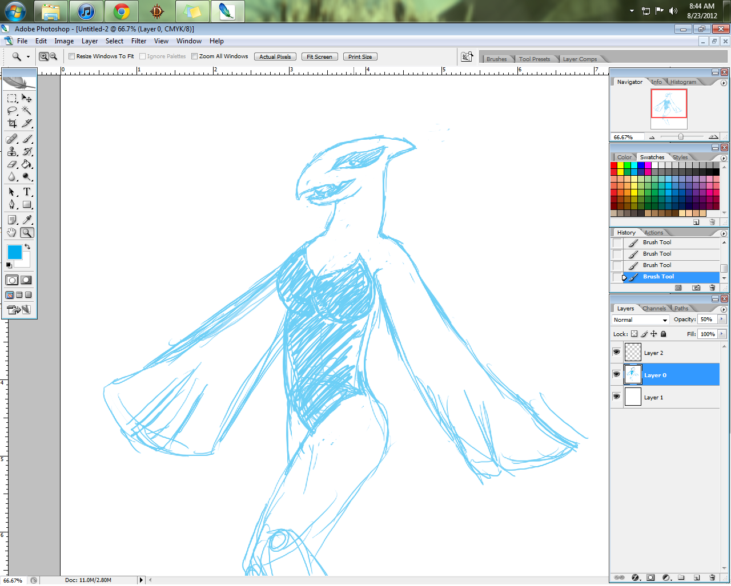Select the Lasso tool

(x=12, y=111)
